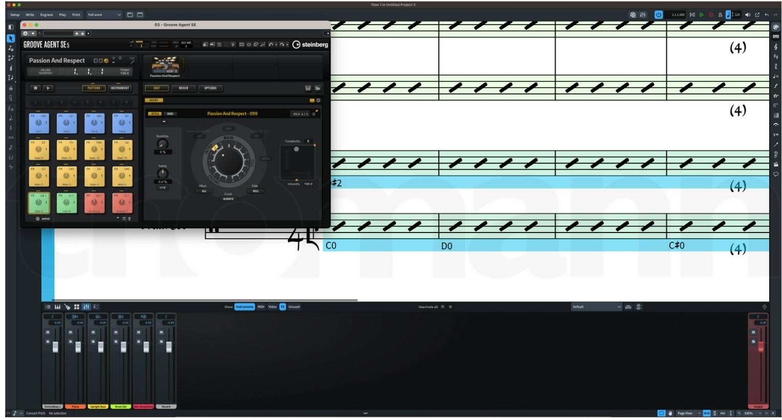The image size is (782, 420).
Task: Switch to Engrave mode
Action: pyautogui.click(x=47, y=15)
